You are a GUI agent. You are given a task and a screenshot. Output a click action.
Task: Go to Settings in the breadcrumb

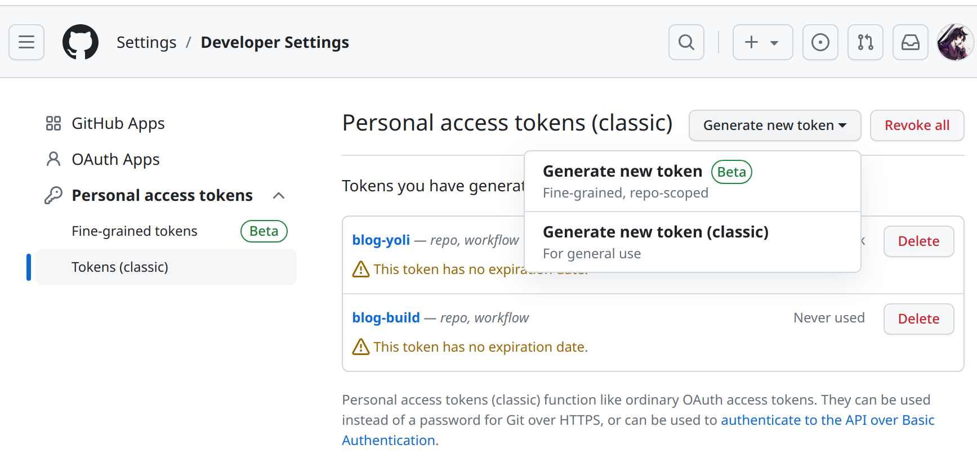point(146,42)
